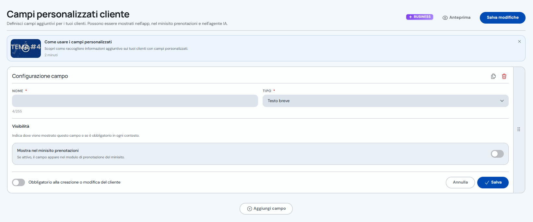The image size is (533, 222).
Task: Click the Visibilità section heading
Action: (x=21, y=126)
